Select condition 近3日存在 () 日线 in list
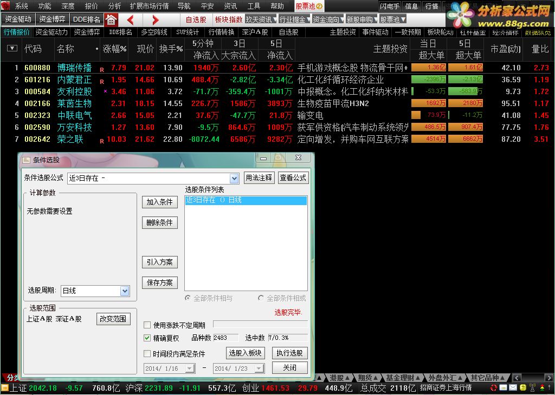 click(x=246, y=200)
